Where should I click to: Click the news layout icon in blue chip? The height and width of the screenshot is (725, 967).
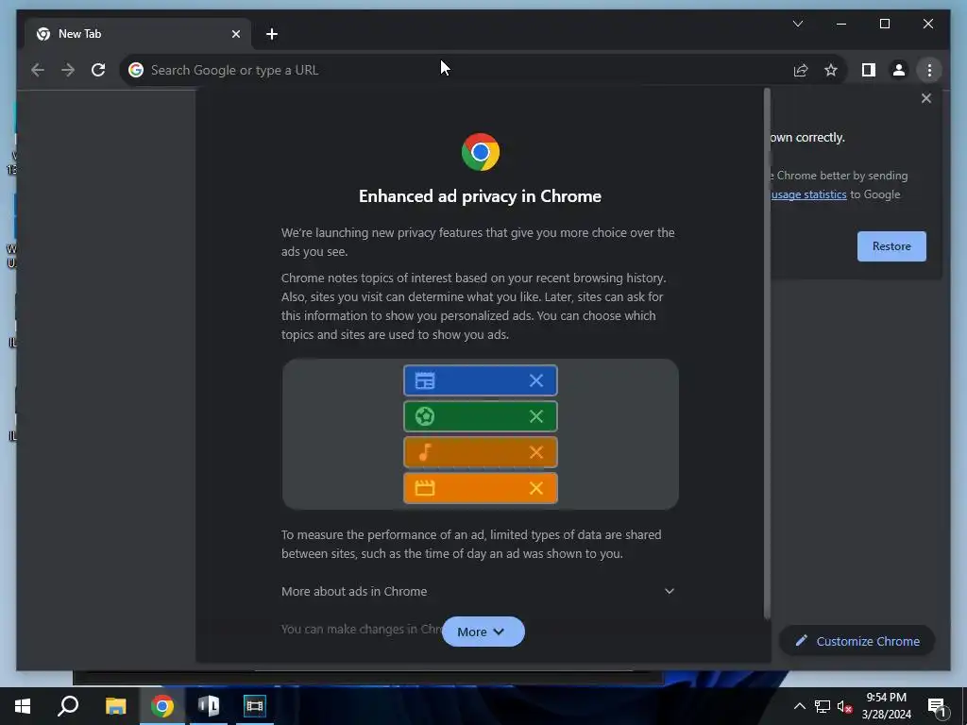click(x=425, y=381)
